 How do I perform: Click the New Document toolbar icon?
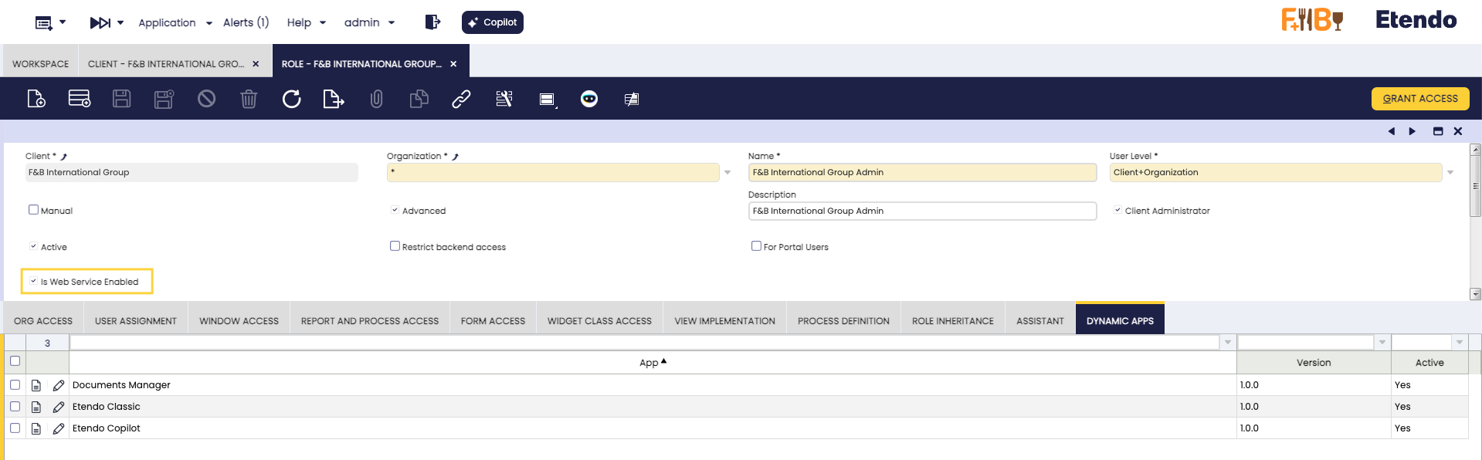click(36, 99)
